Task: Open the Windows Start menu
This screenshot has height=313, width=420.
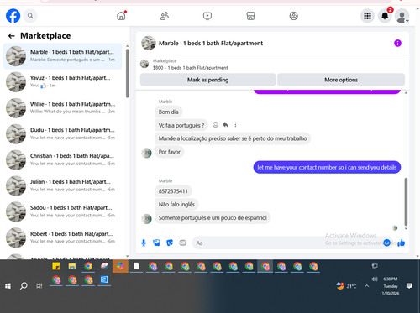Action: (8, 286)
